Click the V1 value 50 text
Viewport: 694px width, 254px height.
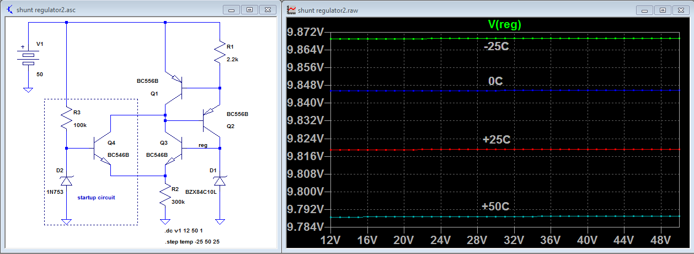click(x=39, y=73)
